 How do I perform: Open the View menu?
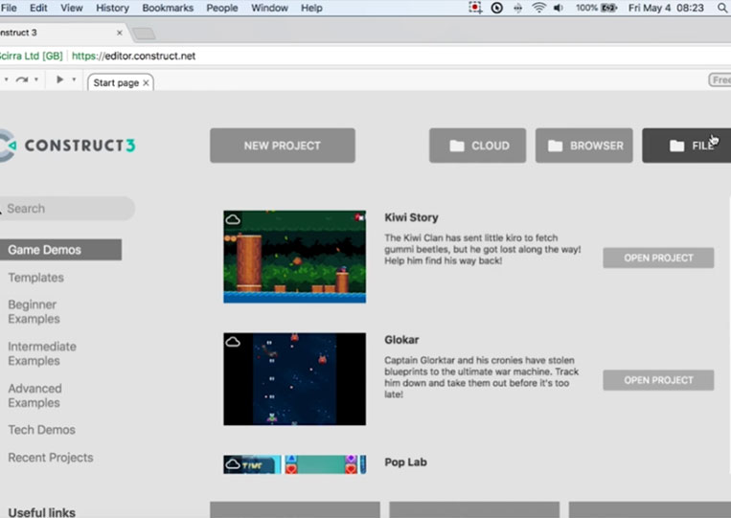pyautogui.click(x=71, y=8)
